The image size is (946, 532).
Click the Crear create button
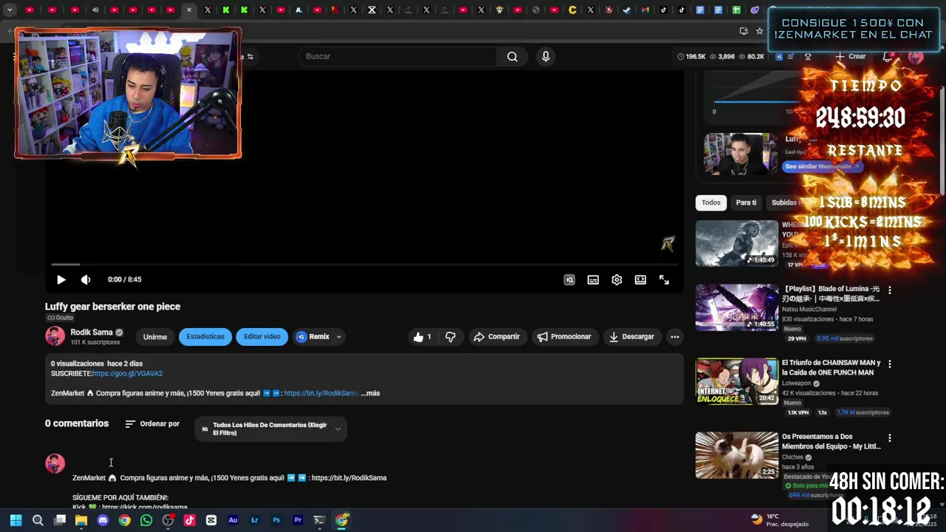(850, 56)
